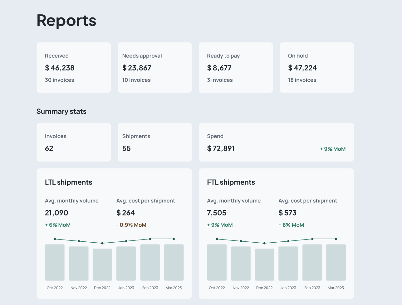This screenshot has height=305, width=402.
Task: Click the FTL shipments heading
Action: pos(231,182)
